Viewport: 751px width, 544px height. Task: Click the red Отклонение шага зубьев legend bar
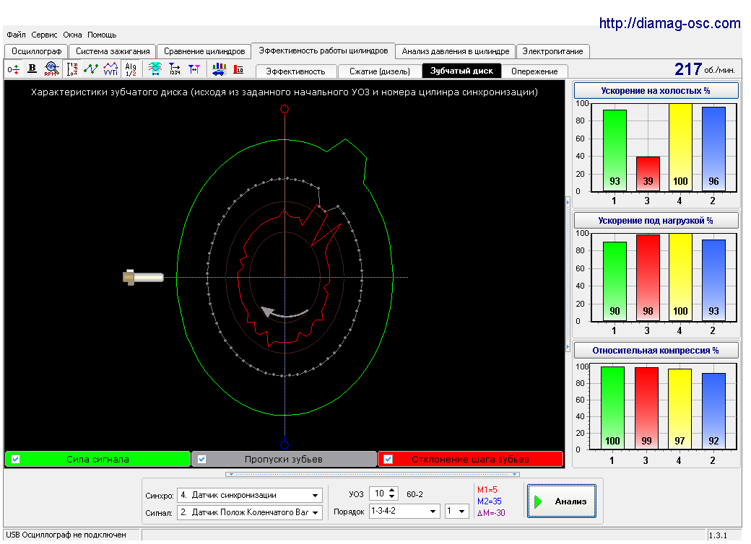click(x=470, y=460)
